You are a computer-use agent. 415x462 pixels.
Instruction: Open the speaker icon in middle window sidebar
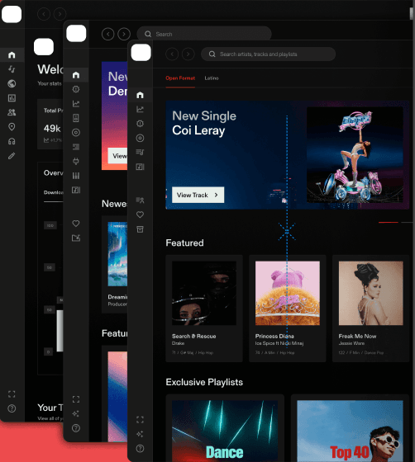(x=76, y=118)
